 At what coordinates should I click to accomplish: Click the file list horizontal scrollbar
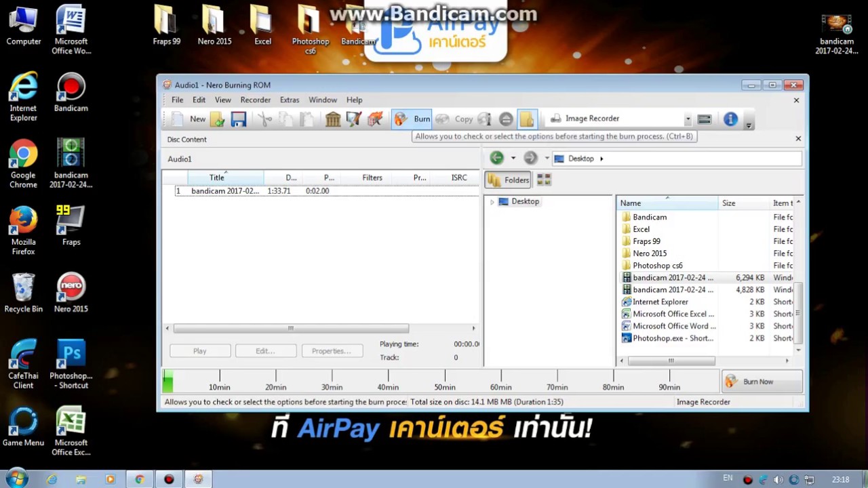(671, 361)
